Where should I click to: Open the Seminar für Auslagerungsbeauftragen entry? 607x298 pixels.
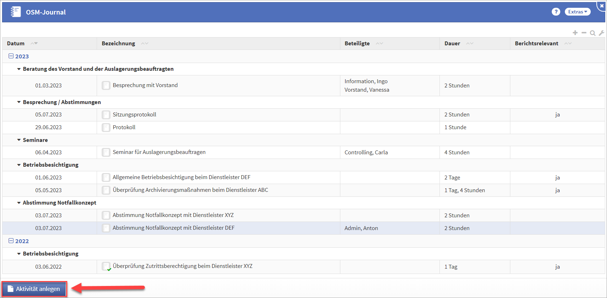[x=159, y=152]
